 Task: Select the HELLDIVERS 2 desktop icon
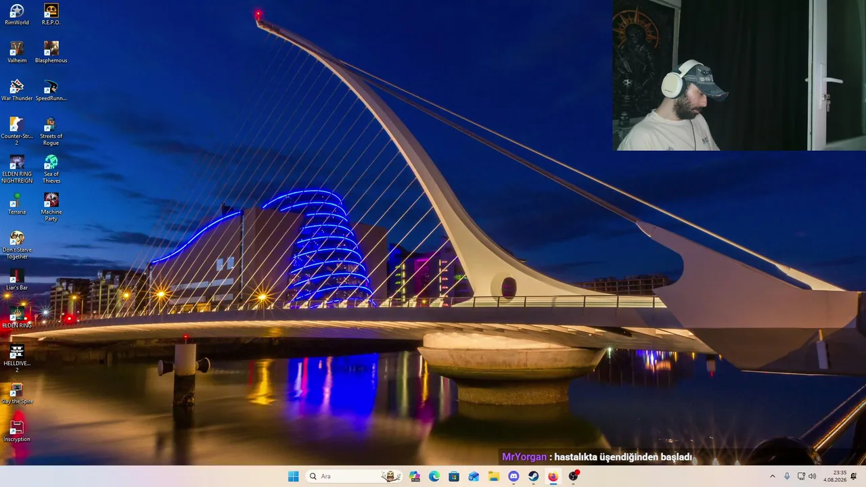tap(17, 358)
